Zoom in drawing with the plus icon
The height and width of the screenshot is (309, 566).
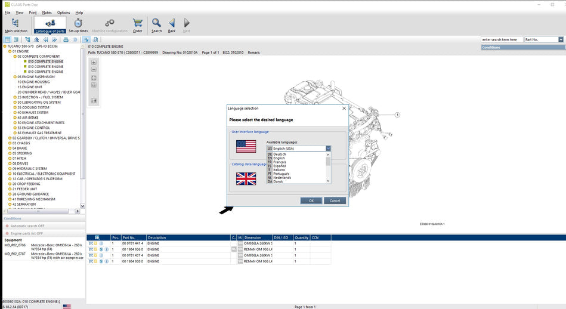tap(94, 63)
